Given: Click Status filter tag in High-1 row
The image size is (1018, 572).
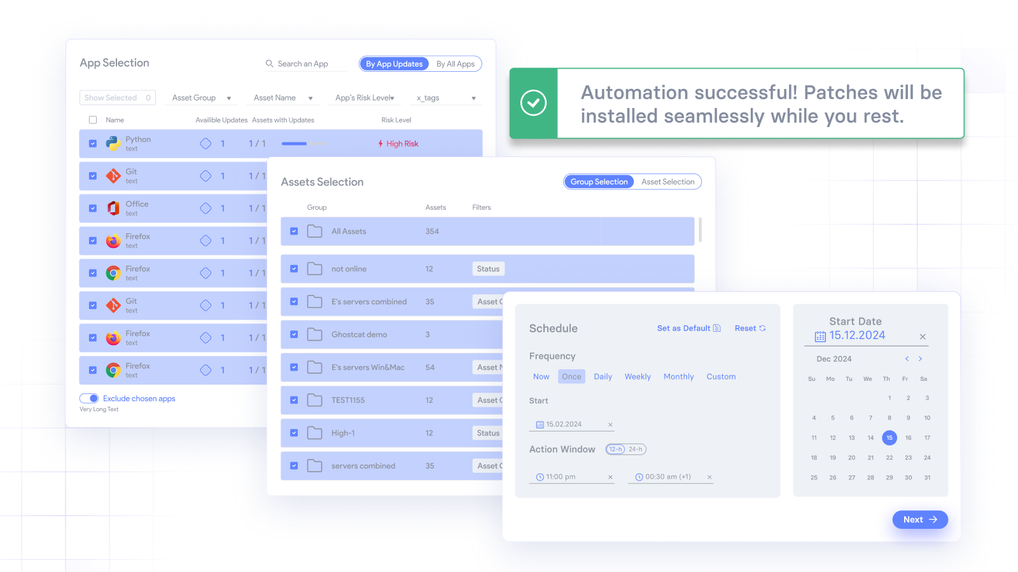Looking at the screenshot, I should point(489,433).
